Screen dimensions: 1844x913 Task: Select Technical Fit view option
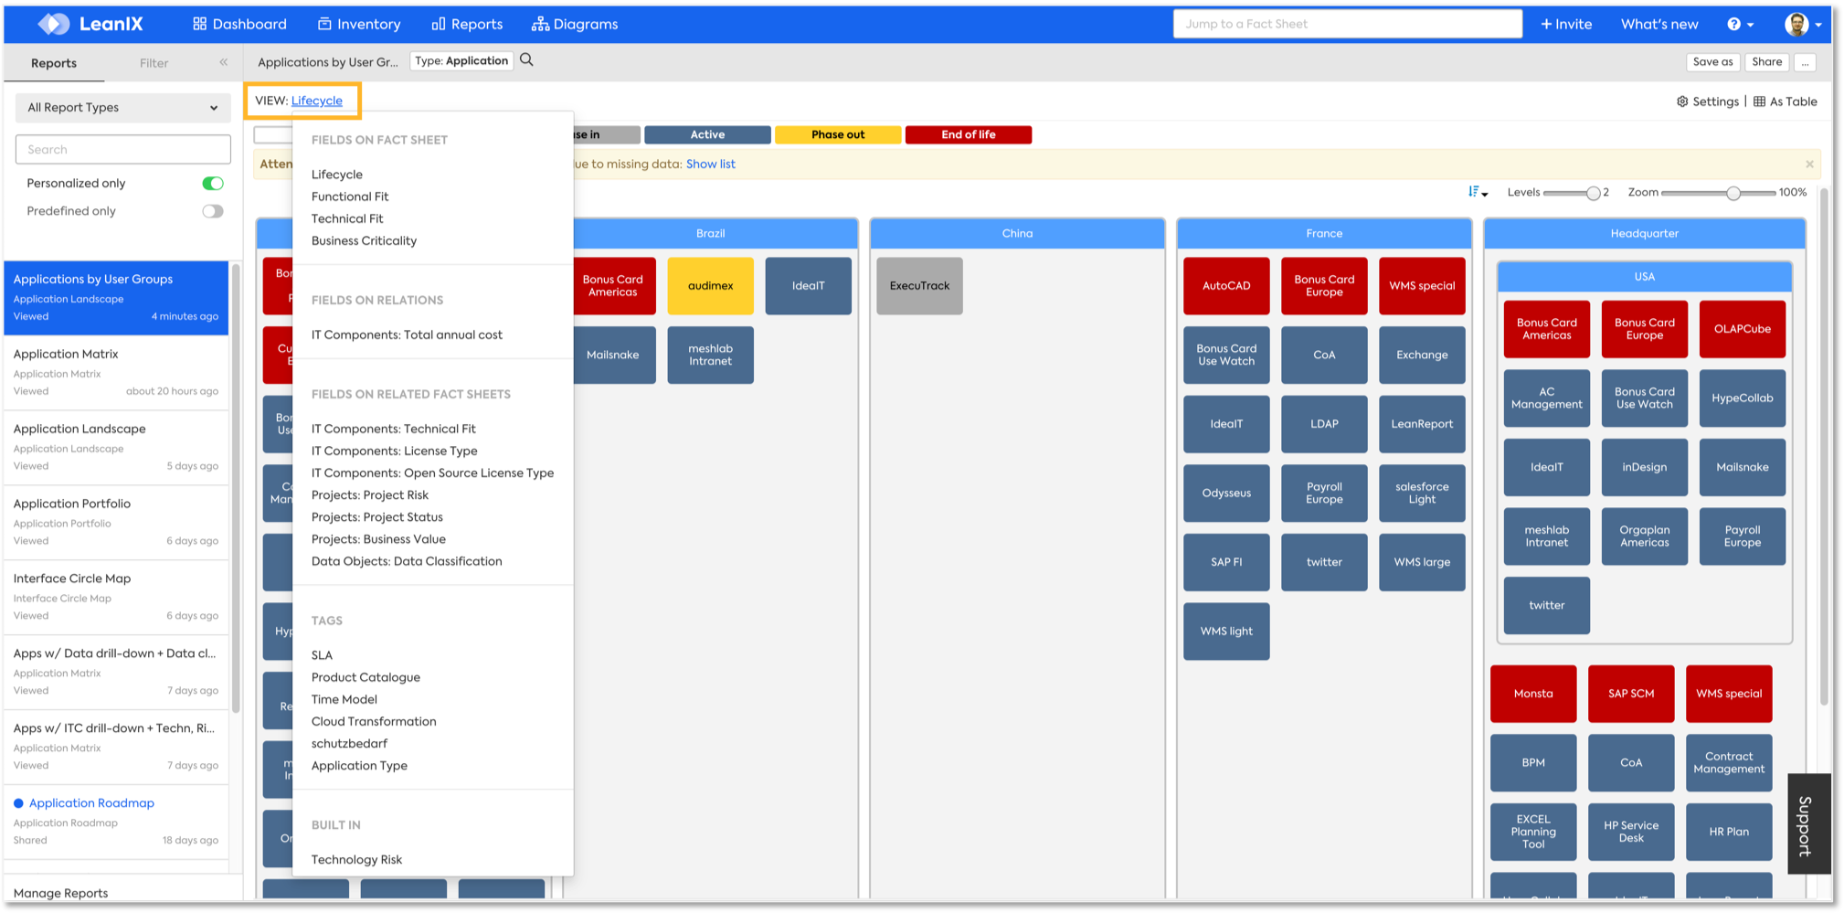point(347,218)
